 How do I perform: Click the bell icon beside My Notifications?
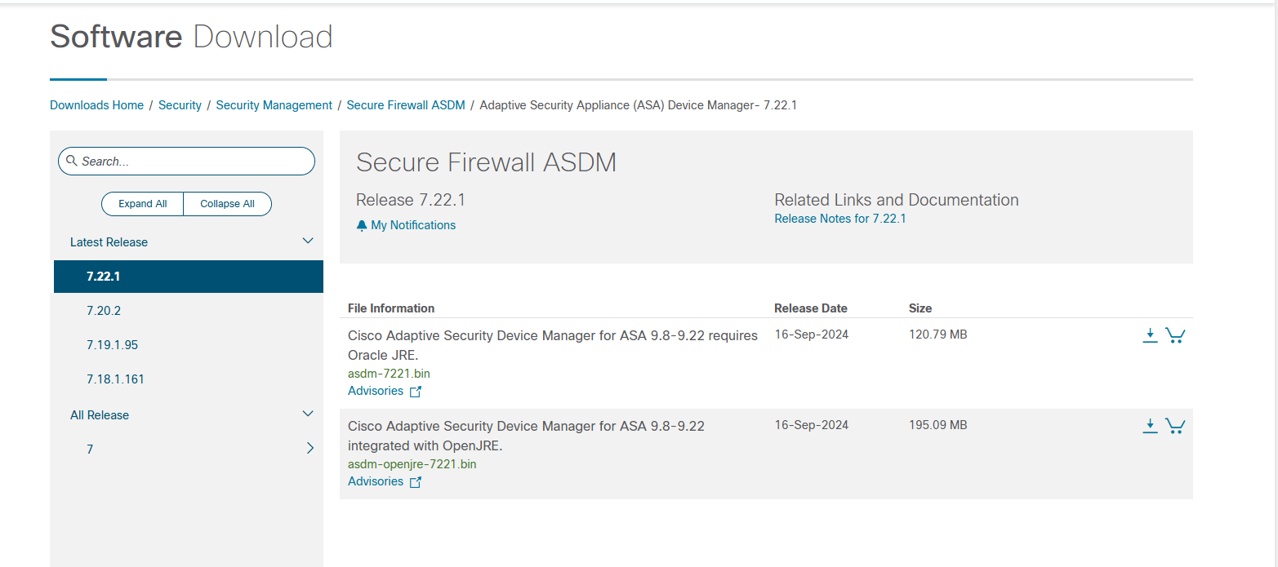(362, 225)
